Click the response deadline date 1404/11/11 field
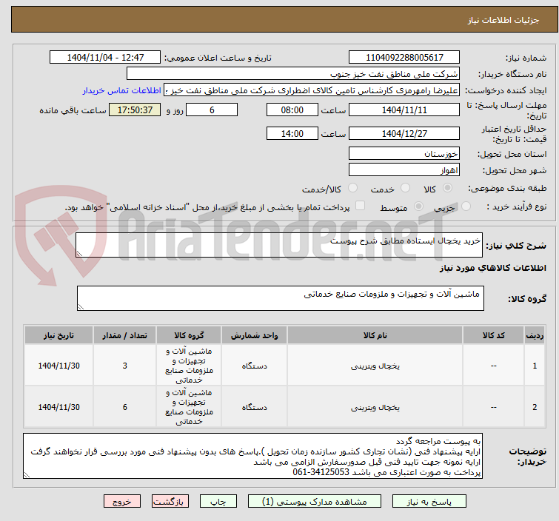This screenshot has width=559, height=521. point(404,110)
